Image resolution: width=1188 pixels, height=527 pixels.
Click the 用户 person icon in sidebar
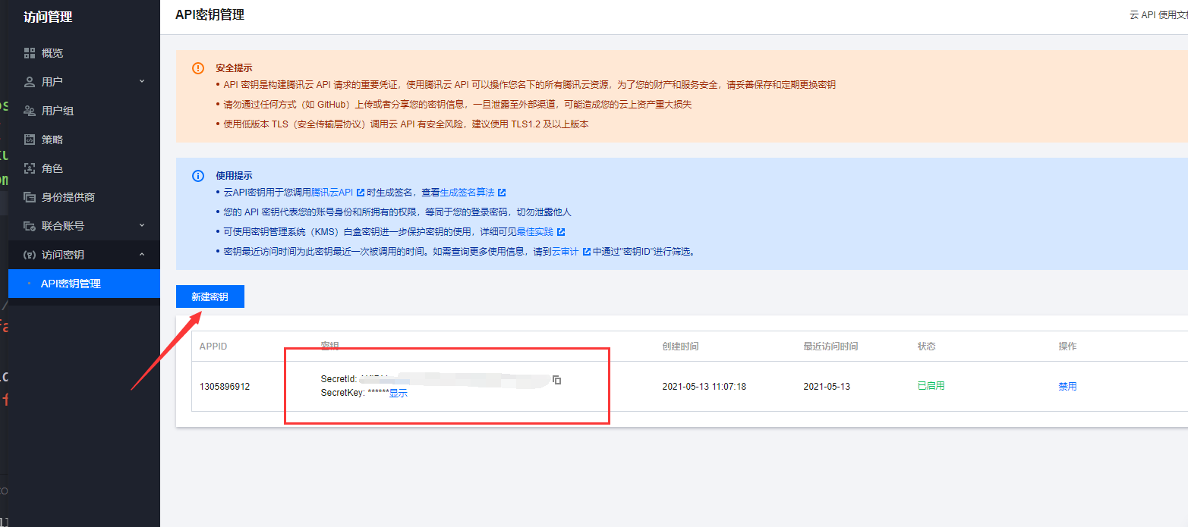click(x=30, y=82)
